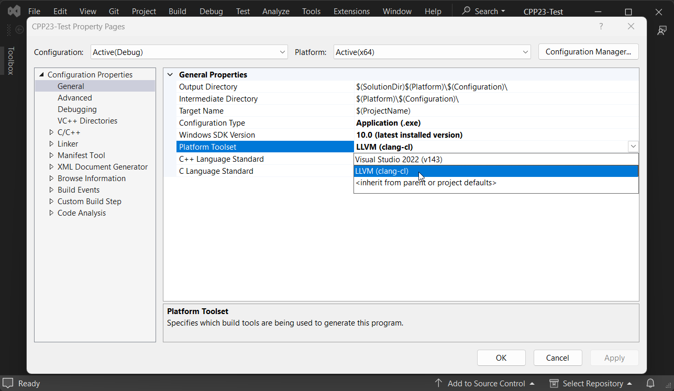Viewport: 674px width, 391px height.
Task: Expand the Browse Information node
Action: point(51,178)
